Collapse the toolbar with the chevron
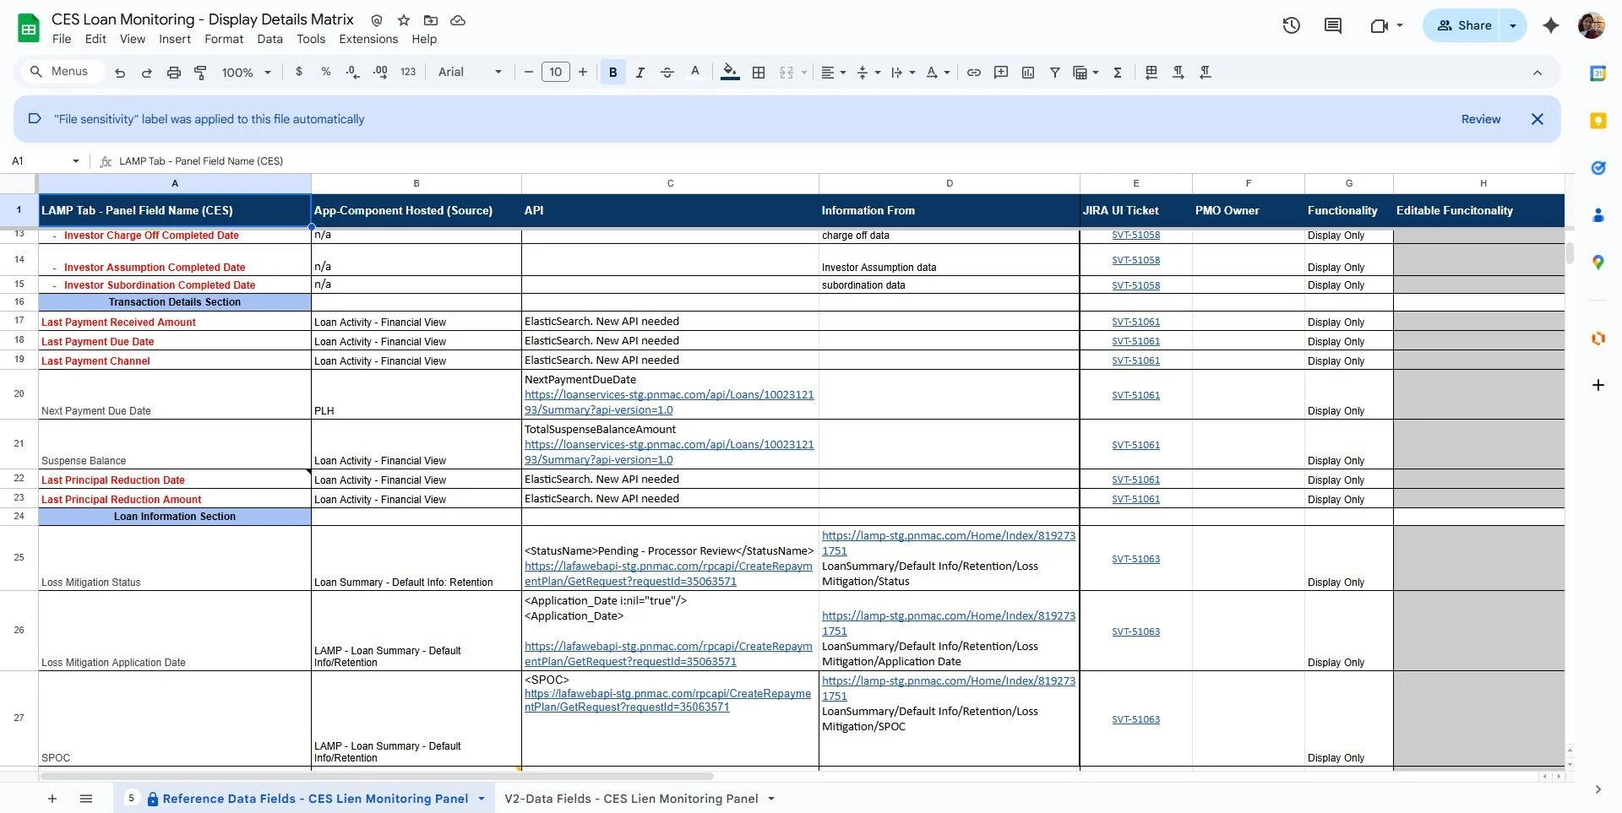The width and height of the screenshot is (1622, 813). [1538, 73]
